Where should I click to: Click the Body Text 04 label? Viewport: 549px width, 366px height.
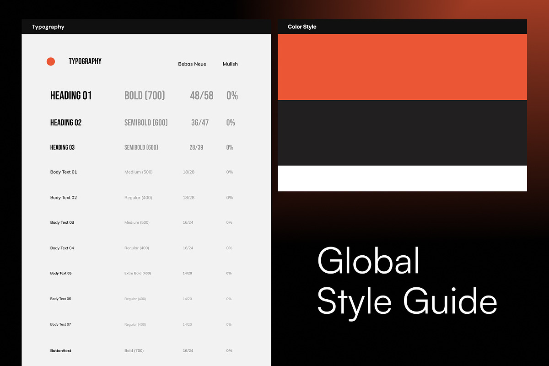62,248
